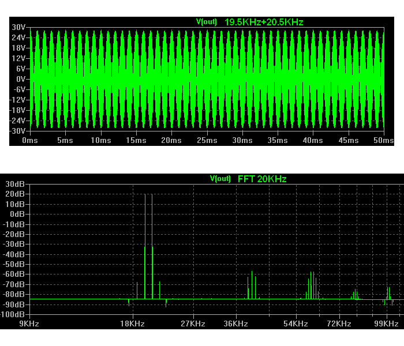Click the 10dB axis label
Viewport: 404px width, 346px height.
point(15,204)
